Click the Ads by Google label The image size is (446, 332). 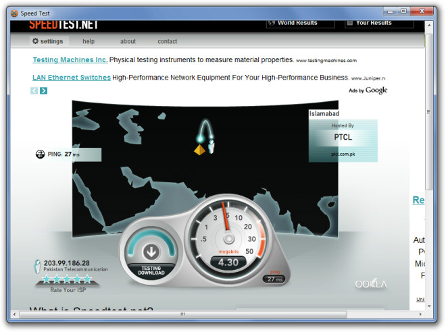pyautogui.click(x=368, y=90)
